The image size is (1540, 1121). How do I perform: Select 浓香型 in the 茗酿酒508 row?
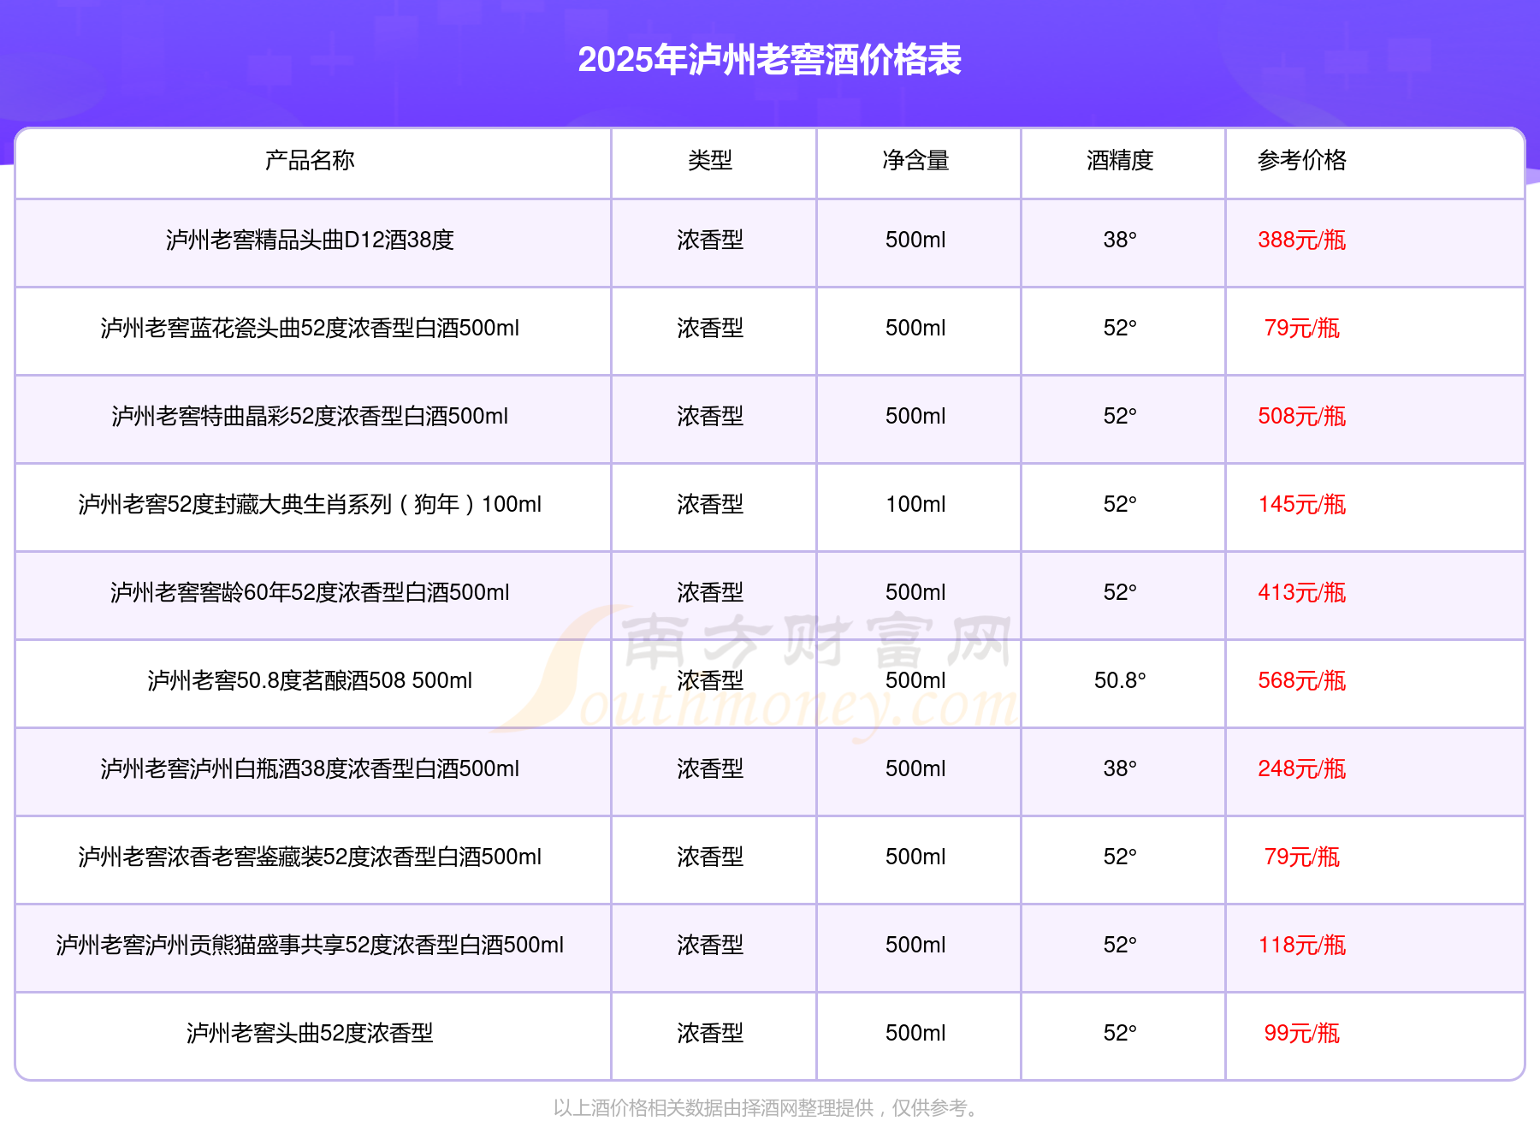[710, 680]
